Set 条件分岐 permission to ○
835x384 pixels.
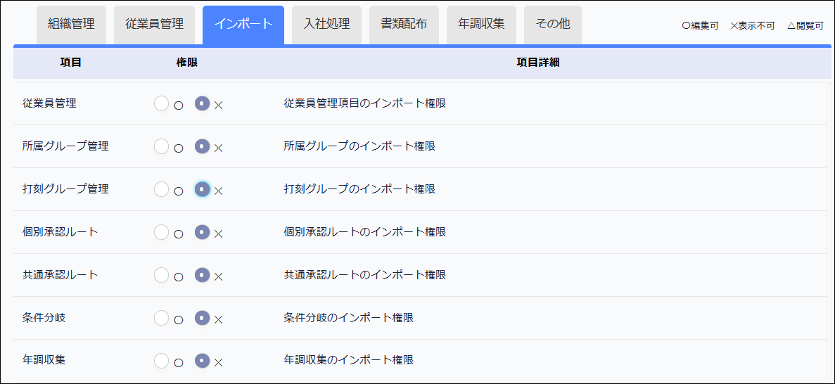[x=161, y=318]
